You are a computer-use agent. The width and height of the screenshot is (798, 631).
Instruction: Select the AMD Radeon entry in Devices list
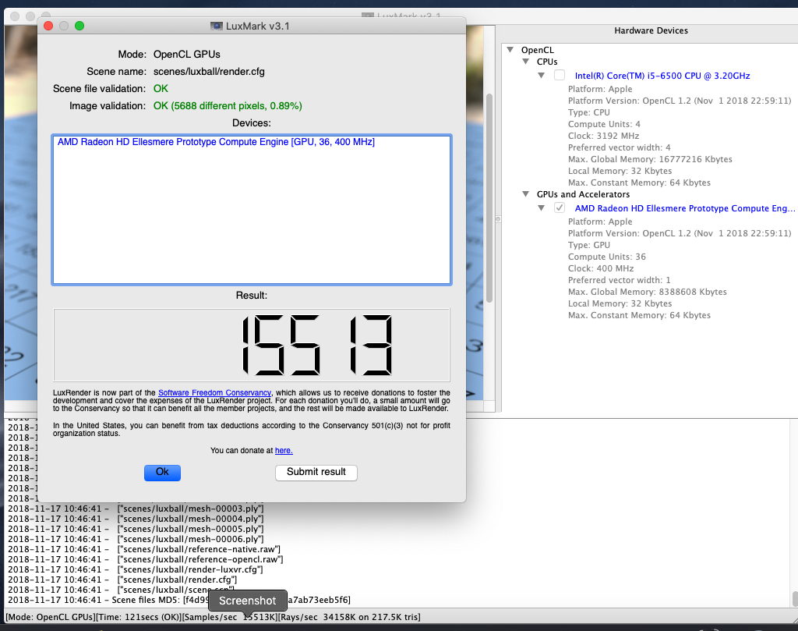[x=216, y=143]
